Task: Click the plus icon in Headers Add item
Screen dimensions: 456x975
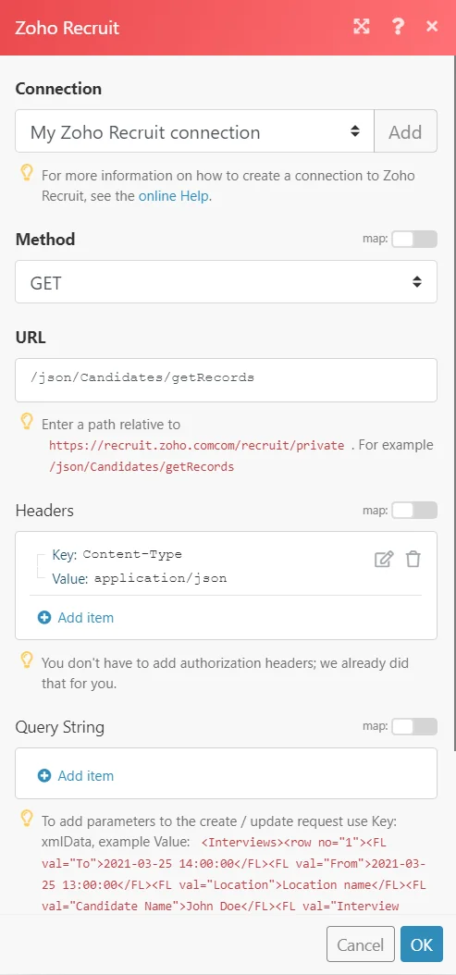Action: click(44, 618)
